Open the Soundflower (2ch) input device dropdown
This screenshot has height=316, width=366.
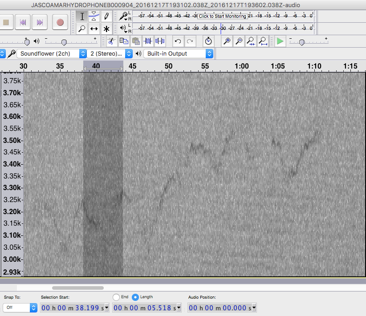click(x=52, y=53)
